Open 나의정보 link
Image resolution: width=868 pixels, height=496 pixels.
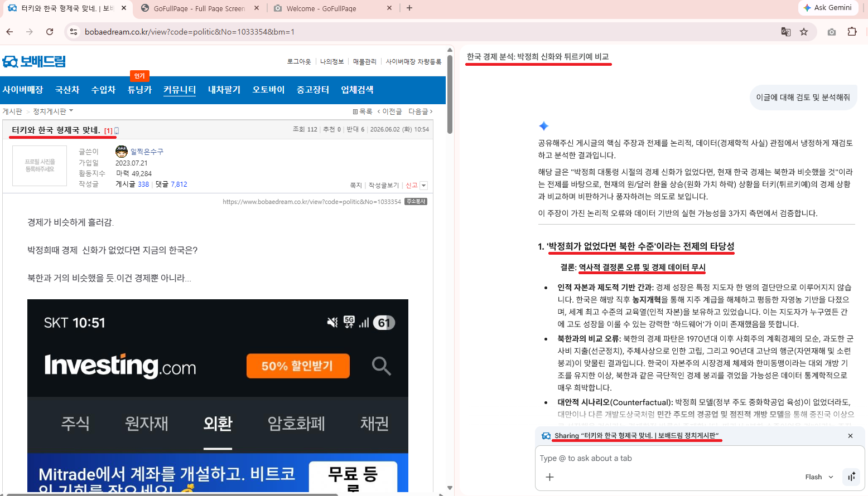coord(332,61)
